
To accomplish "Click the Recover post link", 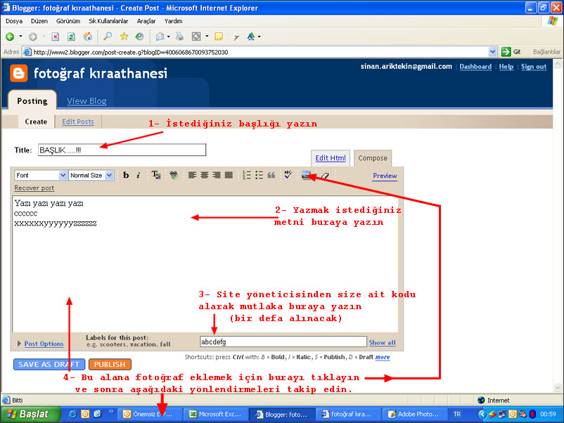I will (34, 188).
